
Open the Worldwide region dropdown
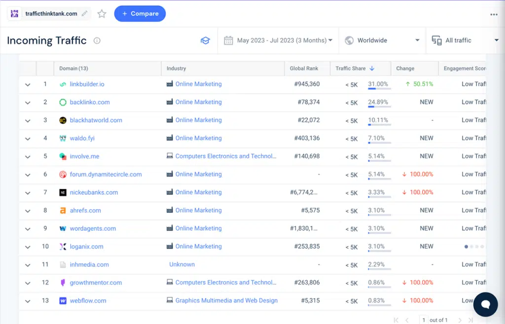[x=380, y=40]
